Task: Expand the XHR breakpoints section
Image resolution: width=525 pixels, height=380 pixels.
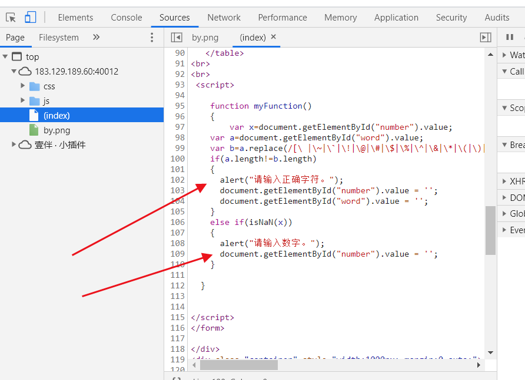Action: coord(504,181)
